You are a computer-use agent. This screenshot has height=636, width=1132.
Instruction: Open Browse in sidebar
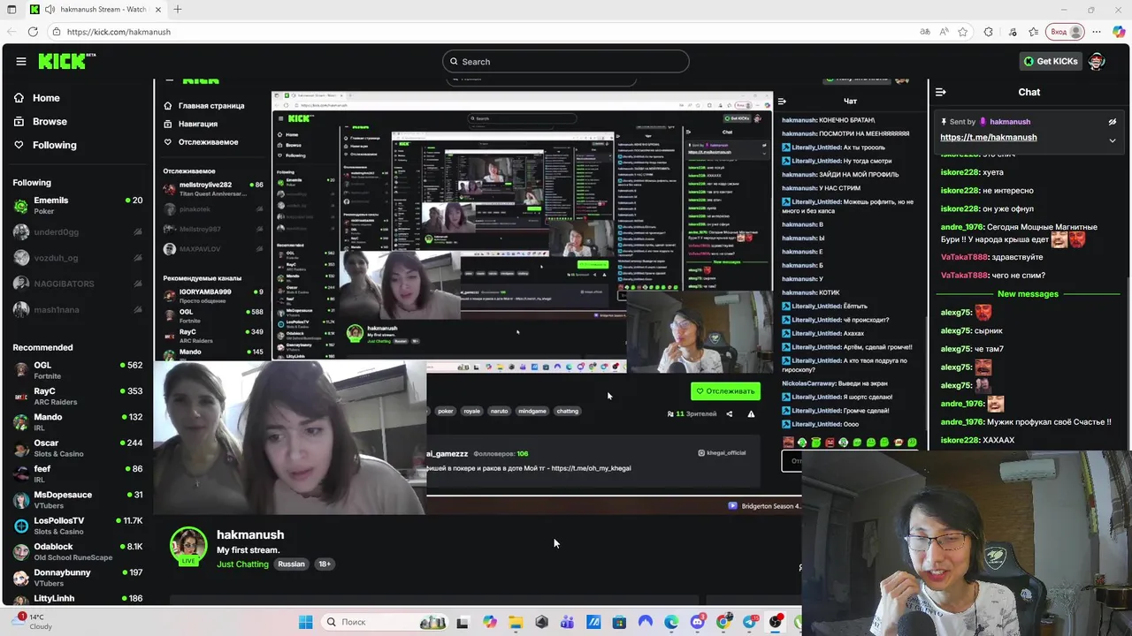[50, 121]
